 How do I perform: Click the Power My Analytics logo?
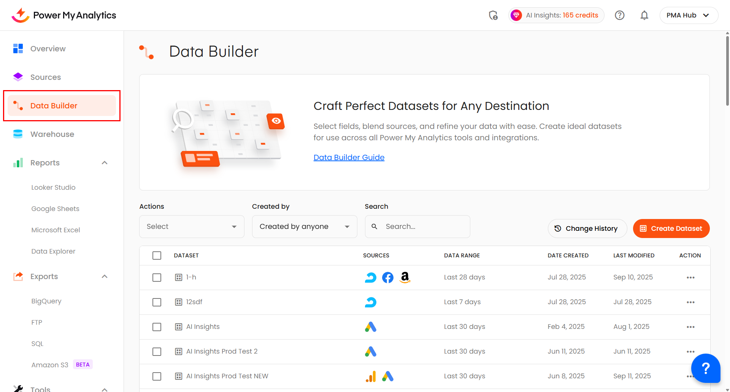coord(64,15)
